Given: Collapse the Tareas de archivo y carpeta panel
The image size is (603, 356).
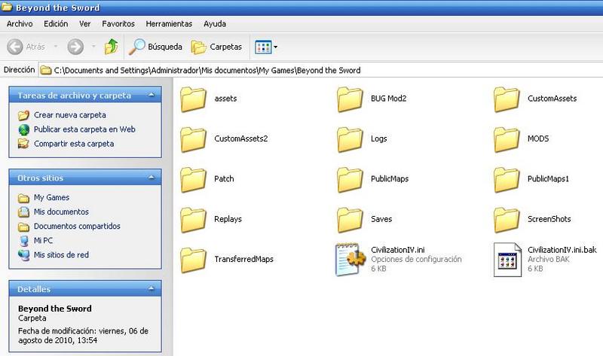Looking at the screenshot, I should 152,96.
